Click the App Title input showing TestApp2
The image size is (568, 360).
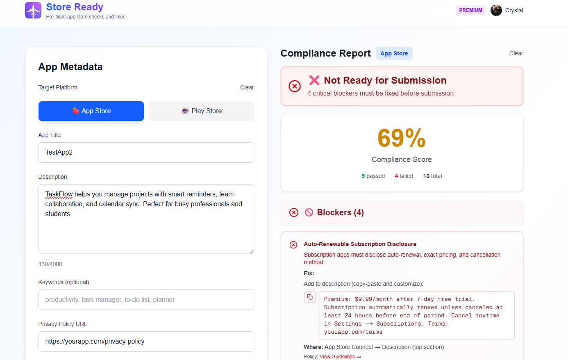click(146, 152)
